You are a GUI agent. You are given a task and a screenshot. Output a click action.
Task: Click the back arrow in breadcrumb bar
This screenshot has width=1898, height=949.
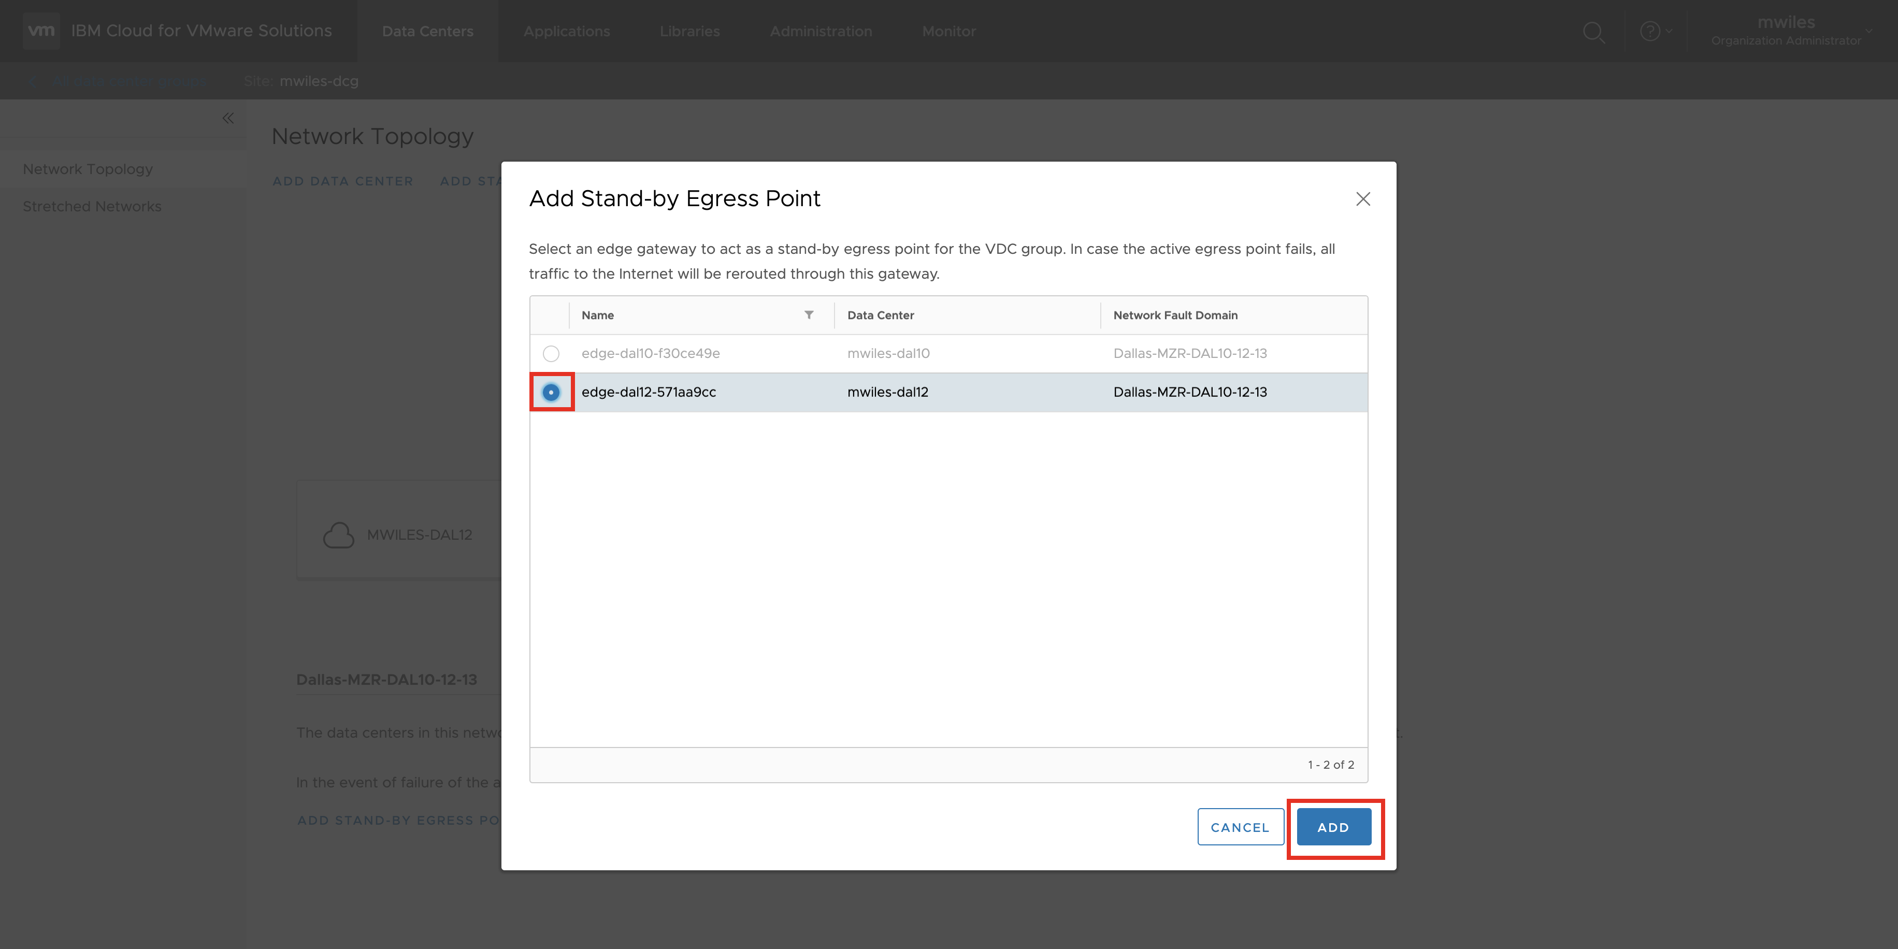[x=32, y=82]
